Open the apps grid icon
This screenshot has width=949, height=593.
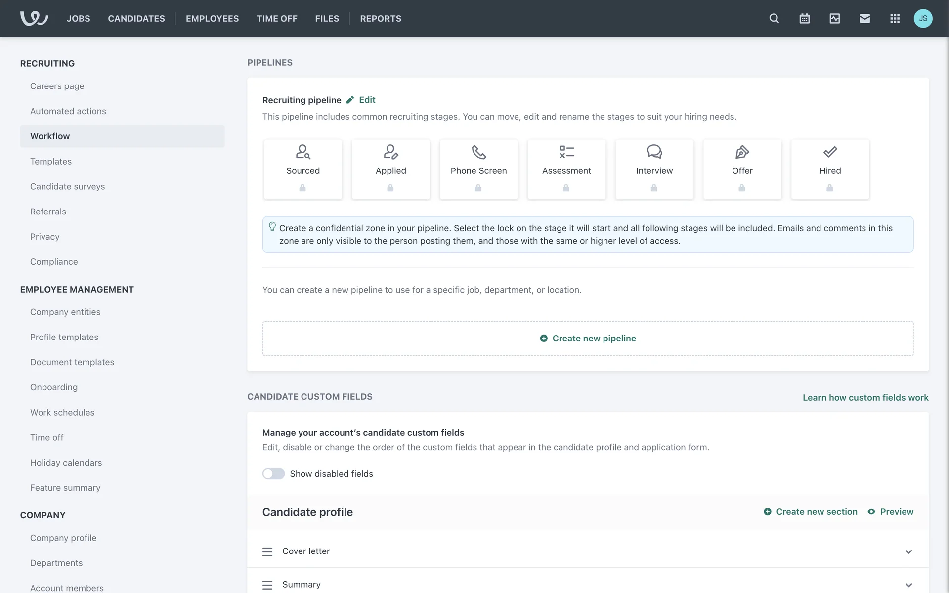point(895,18)
